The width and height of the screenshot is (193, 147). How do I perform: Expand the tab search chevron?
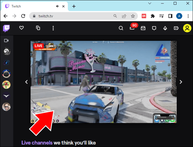tap(150, 3)
